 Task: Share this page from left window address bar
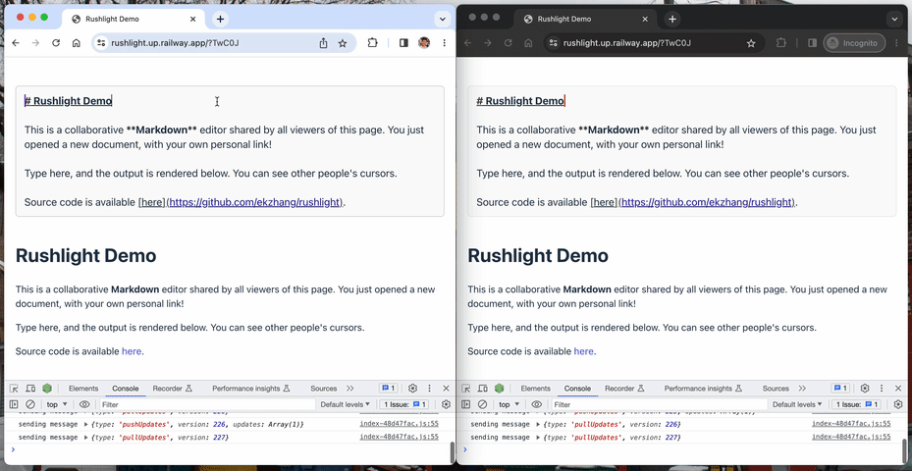(x=323, y=43)
